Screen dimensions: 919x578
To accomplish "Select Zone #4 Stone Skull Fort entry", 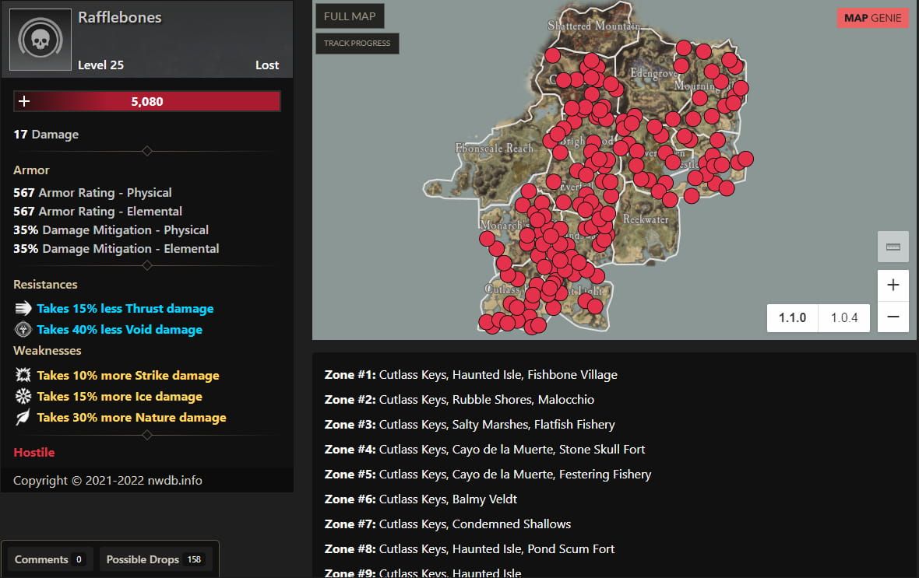I will (x=484, y=449).
